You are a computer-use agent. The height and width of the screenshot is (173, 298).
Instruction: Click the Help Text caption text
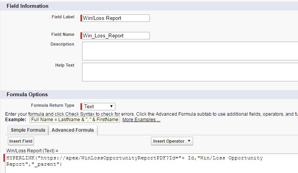point(65,65)
